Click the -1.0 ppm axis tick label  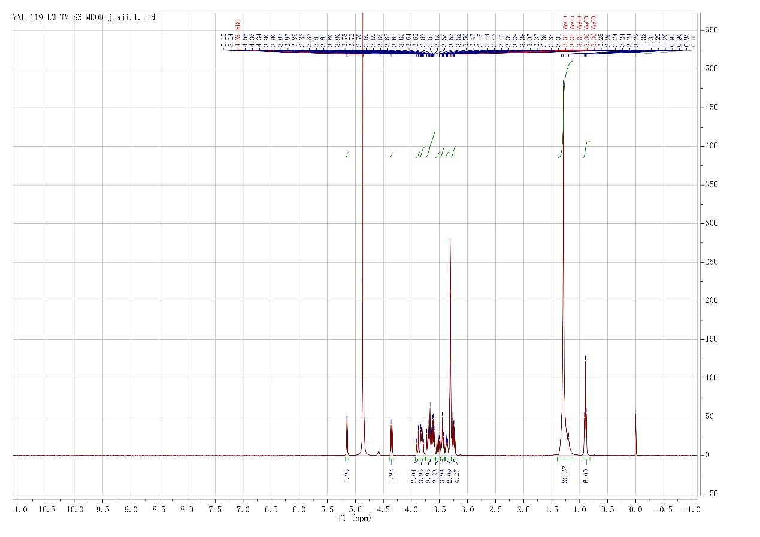click(691, 509)
